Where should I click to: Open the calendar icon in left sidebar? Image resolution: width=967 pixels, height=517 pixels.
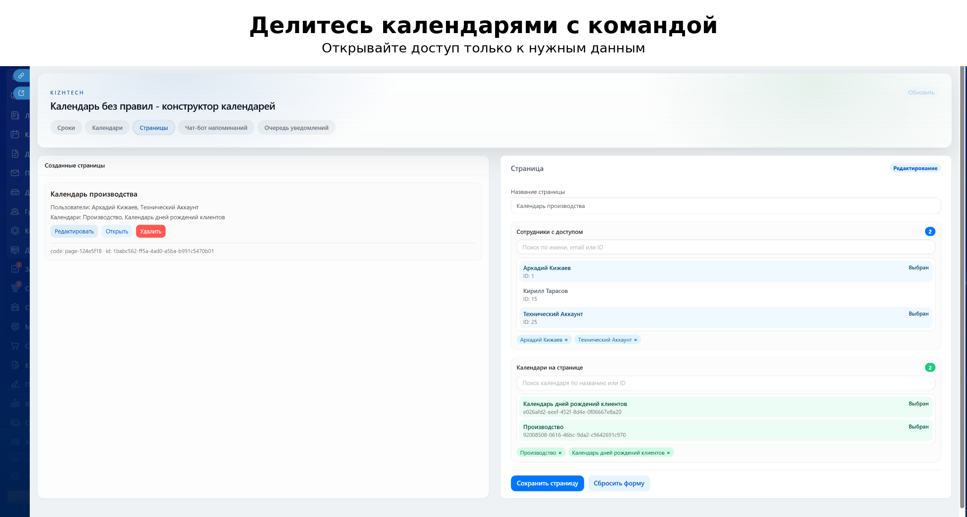15,135
